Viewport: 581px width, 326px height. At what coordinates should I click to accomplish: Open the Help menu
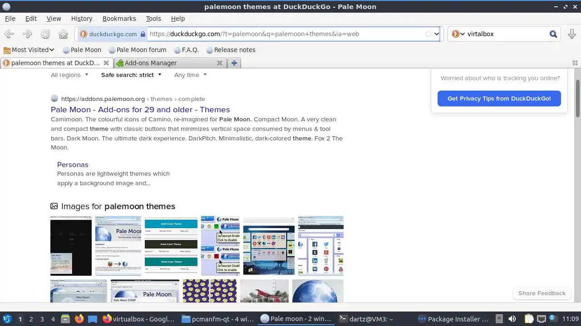pyautogui.click(x=178, y=19)
